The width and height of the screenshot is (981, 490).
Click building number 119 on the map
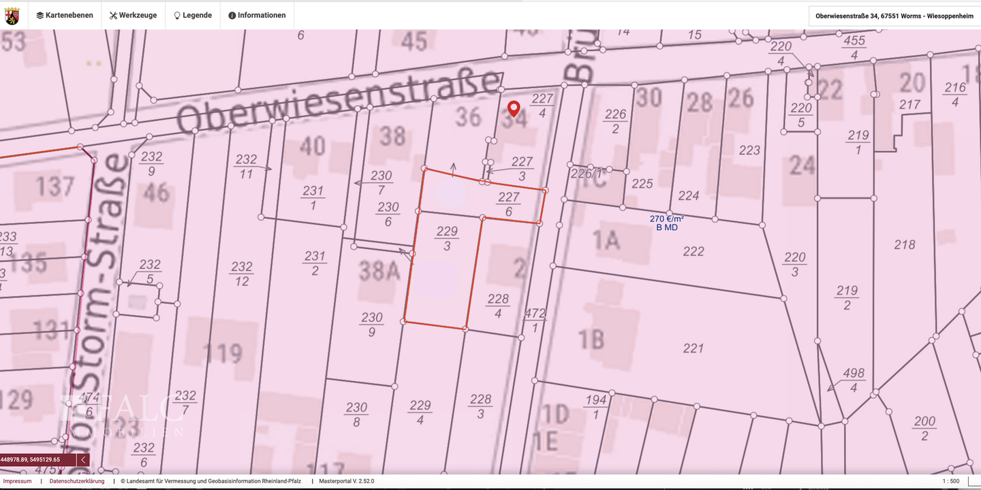222,353
